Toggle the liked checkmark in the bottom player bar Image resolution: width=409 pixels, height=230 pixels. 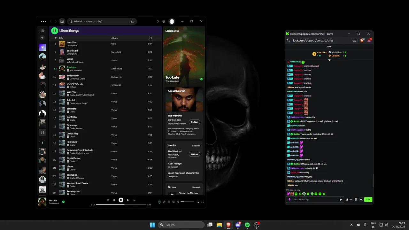63,202
